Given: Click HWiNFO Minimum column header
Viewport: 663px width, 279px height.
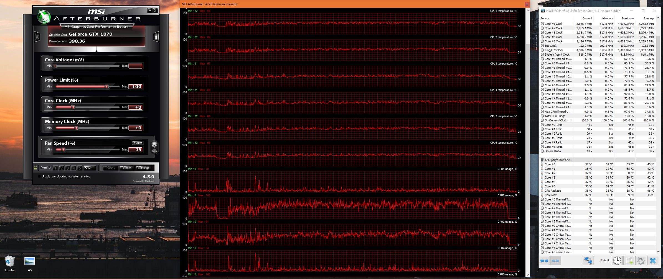Looking at the screenshot, I should 604,18.
